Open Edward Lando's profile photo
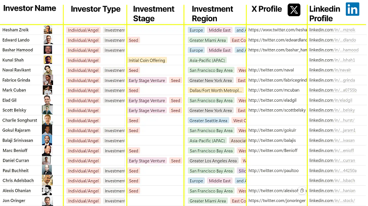Screen dimensions: 368x206 pyautogui.click(x=48, y=39)
